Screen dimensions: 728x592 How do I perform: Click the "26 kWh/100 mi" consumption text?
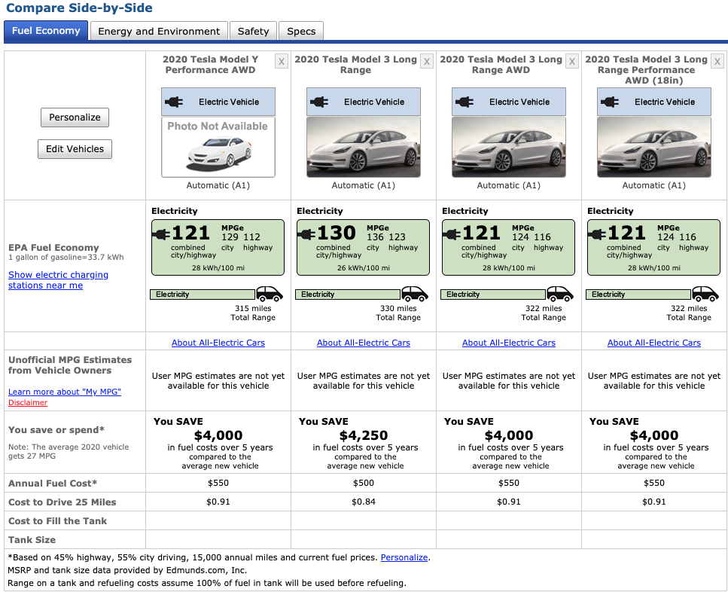pyautogui.click(x=364, y=268)
